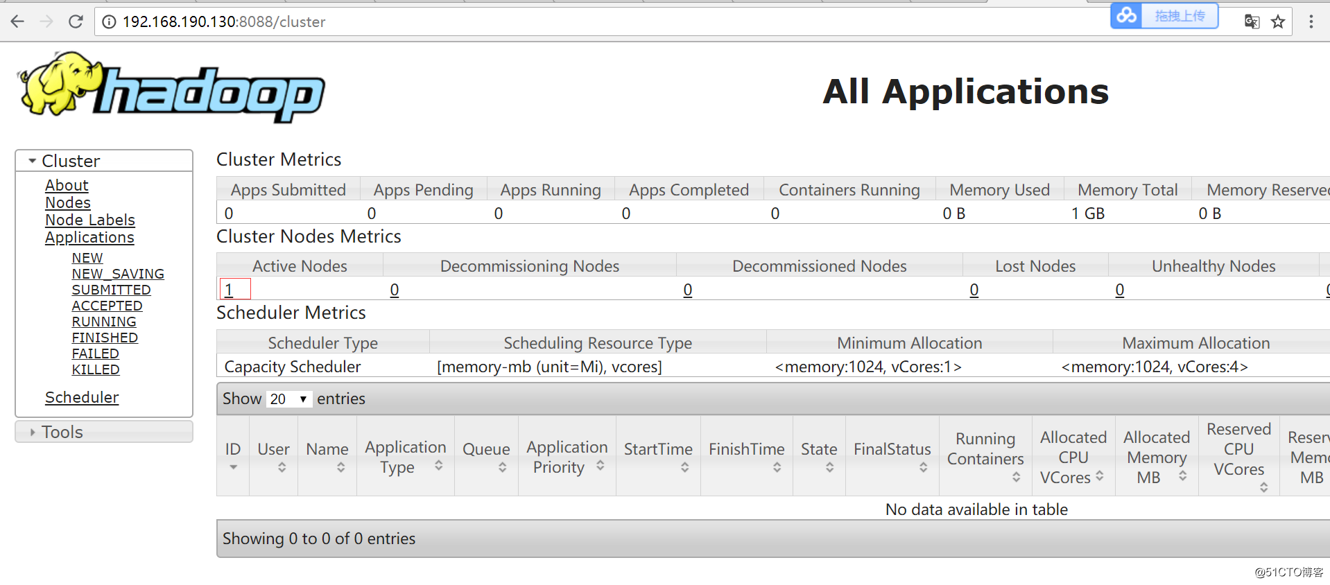Click the Scheduling Resource Type value

click(x=549, y=367)
